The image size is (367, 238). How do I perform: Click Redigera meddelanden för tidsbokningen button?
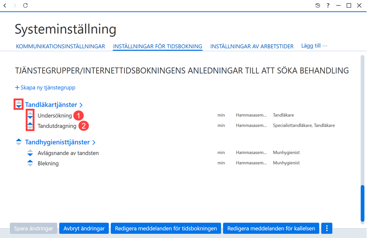166,228
